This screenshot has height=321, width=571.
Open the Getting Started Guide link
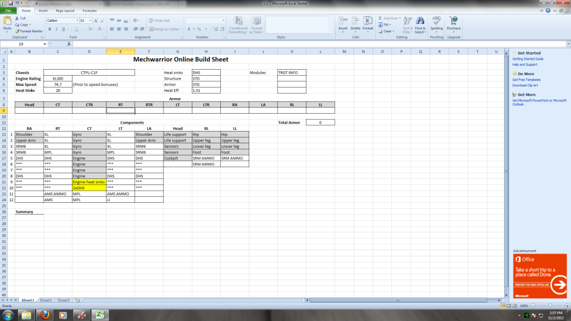point(528,59)
